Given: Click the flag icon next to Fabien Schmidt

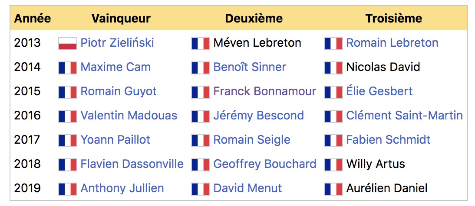Looking at the screenshot, I should (333, 141).
